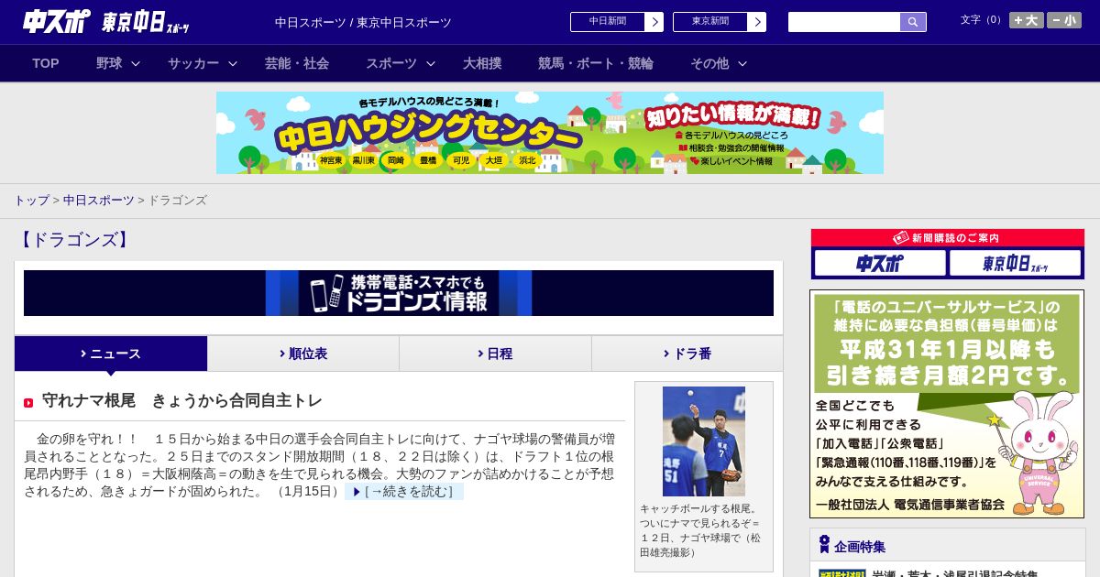Click the 企画特集 heading
The image size is (1100, 577).
[x=860, y=547]
